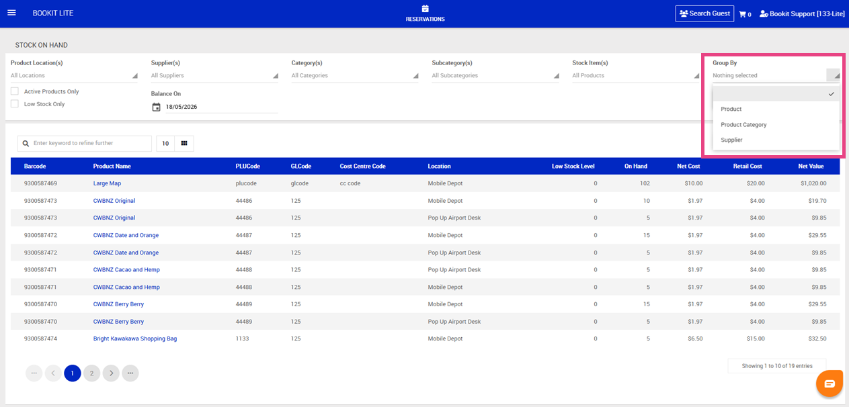Go to page 2 of results
849x407 pixels.
(92, 373)
